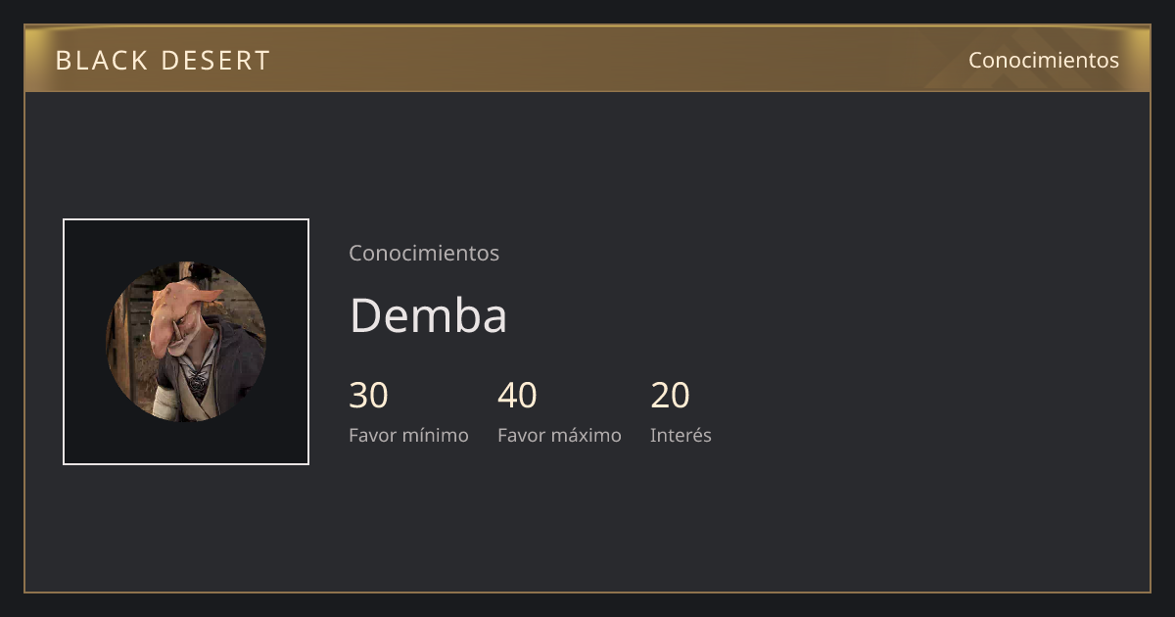The image size is (1175, 617).
Task: Open the Conocimientos link in header
Action: (x=1043, y=60)
